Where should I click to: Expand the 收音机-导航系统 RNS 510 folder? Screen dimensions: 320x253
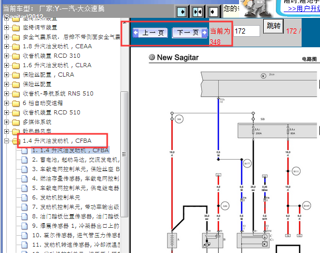click(x=6, y=93)
